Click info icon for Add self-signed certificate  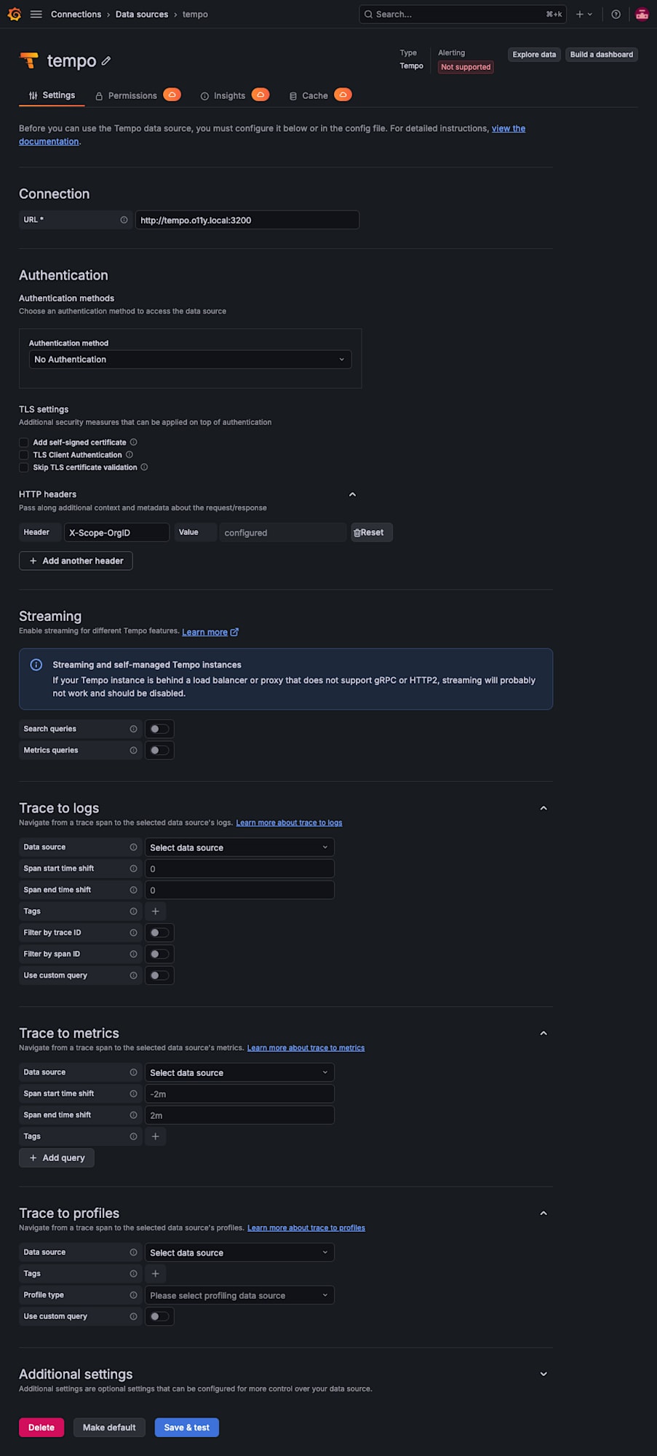pos(133,442)
